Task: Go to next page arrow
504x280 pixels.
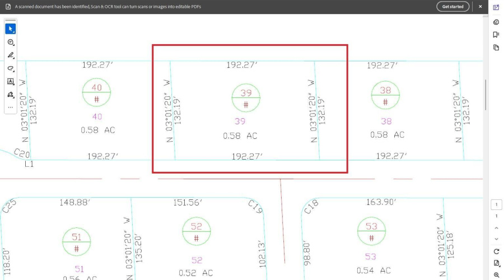Action: [496, 239]
